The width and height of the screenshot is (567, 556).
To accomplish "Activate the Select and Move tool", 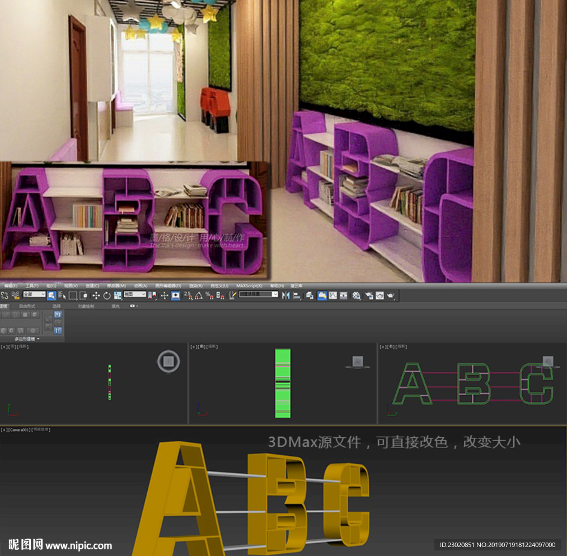I will click(x=96, y=296).
